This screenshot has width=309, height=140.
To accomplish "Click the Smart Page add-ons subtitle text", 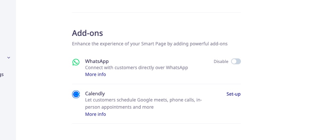I will tap(150, 44).
